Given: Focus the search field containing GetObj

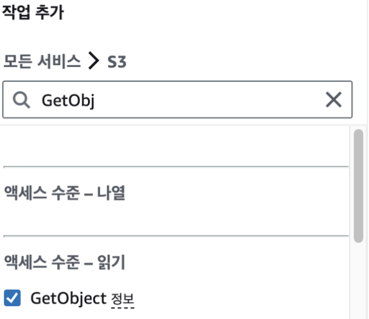Looking at the screenshot, I should point(177,99).
